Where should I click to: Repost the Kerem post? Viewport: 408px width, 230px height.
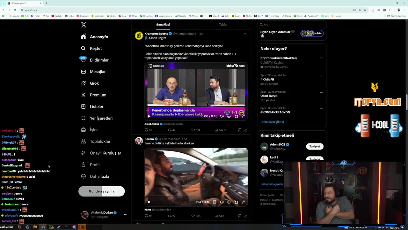pos(171,216)
